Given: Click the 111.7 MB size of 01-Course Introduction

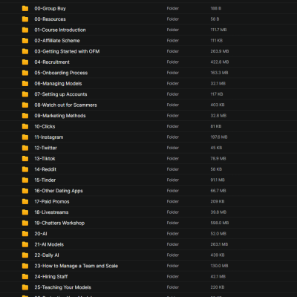Looking at the screenshot, I should (x=218, y=30).
